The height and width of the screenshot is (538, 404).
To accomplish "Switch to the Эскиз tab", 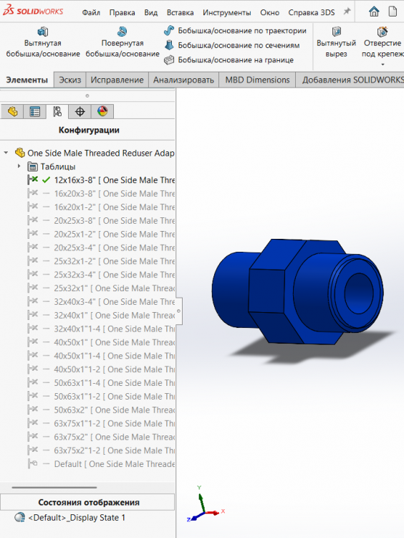I will tap(70, 80).
